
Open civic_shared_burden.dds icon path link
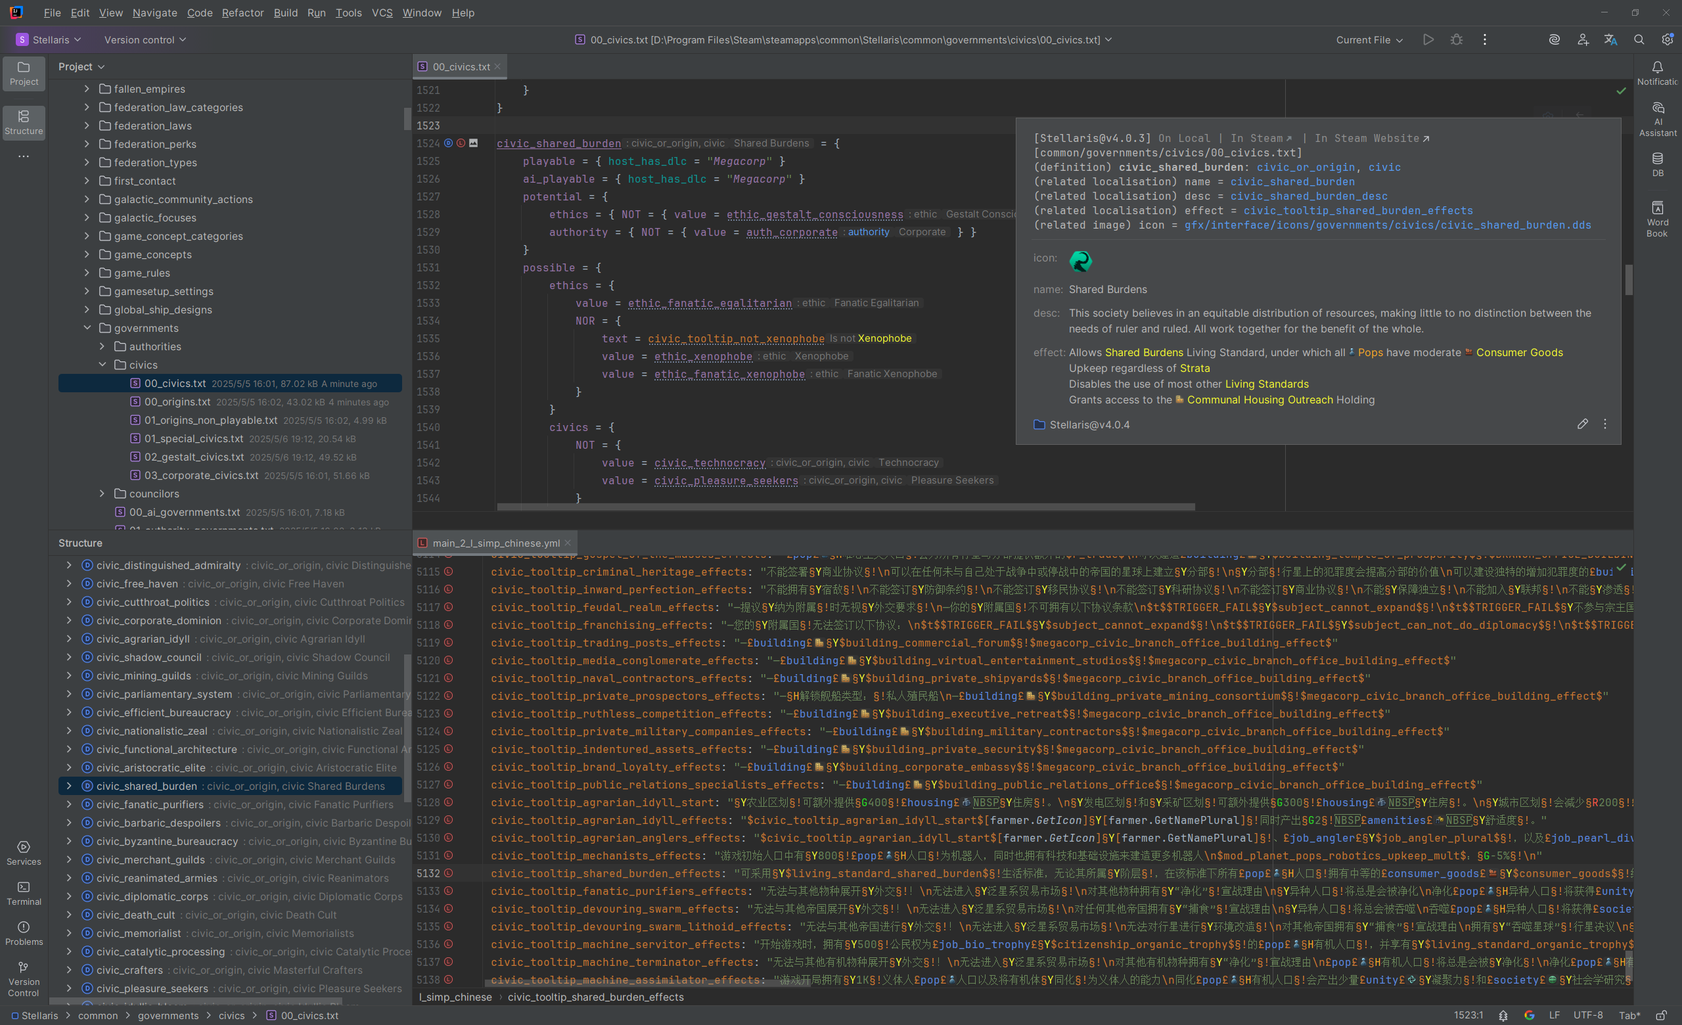[1387, 225]
